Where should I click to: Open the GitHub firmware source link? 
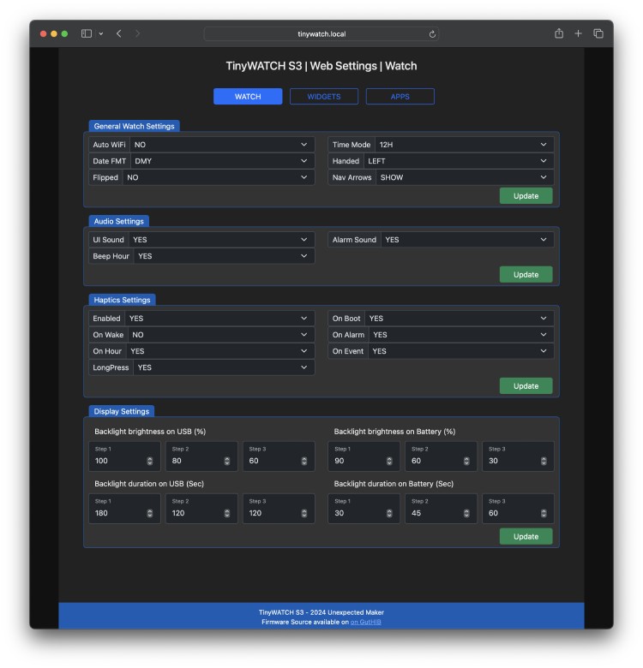coord(365,622)
